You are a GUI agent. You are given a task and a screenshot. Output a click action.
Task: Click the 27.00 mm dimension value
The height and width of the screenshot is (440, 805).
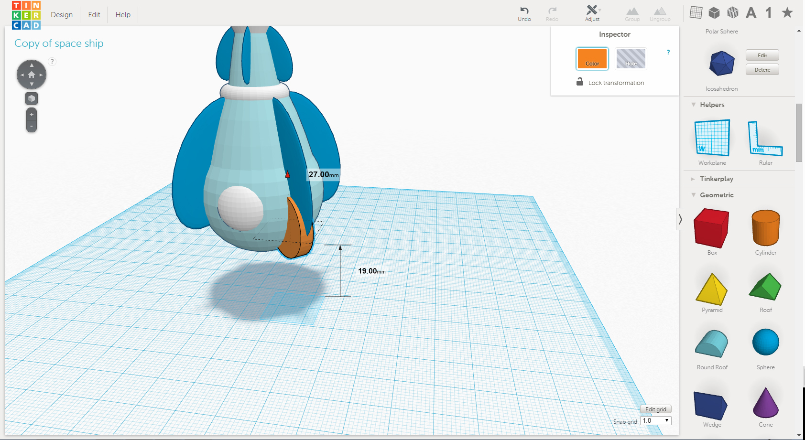[323, 175]
